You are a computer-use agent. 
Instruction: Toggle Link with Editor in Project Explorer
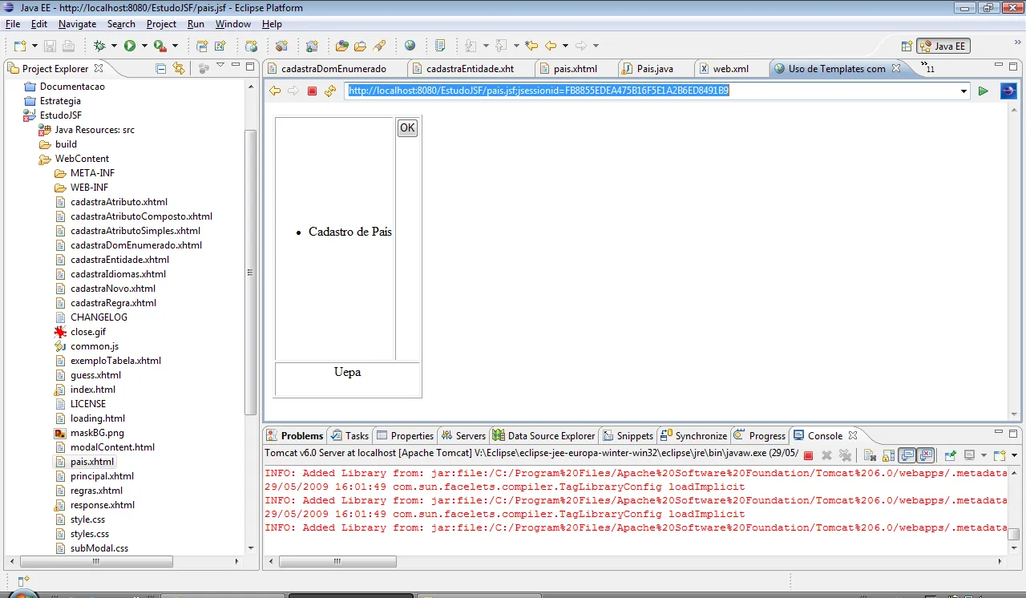coord(178,69)
